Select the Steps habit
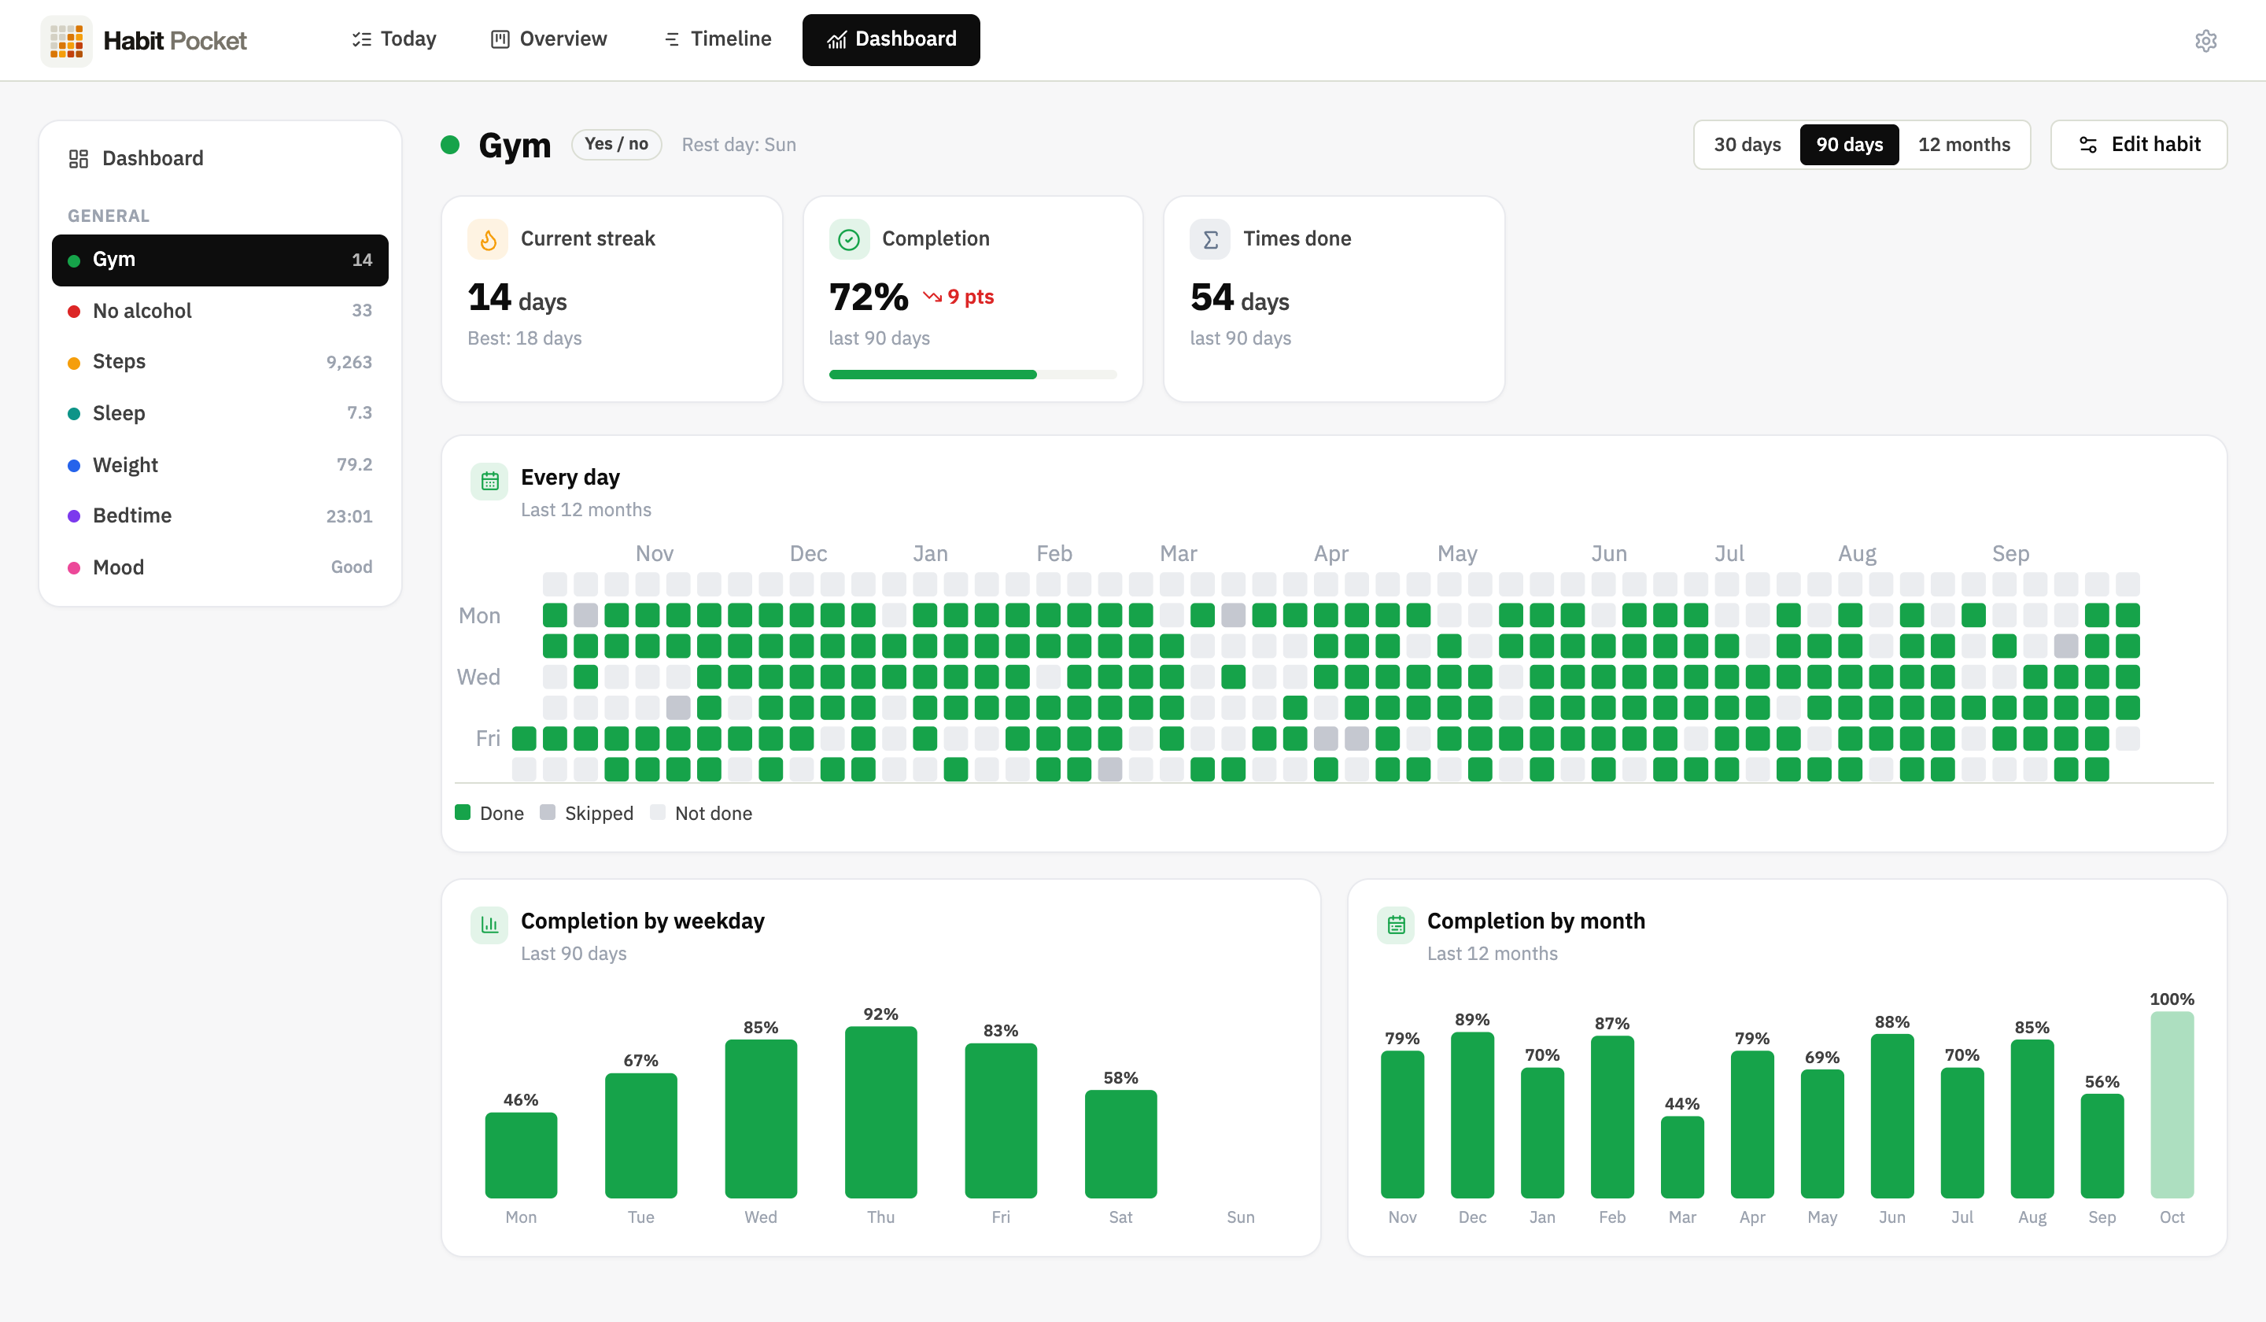Image resolution: width=2266 pixels, height=1322 pixels. pos(220,363)
